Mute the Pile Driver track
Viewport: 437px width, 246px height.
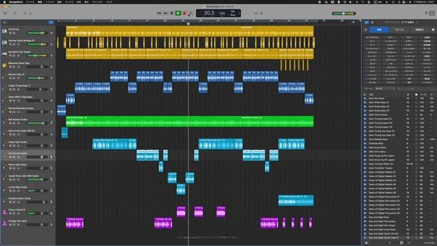(x=10, y=33)
